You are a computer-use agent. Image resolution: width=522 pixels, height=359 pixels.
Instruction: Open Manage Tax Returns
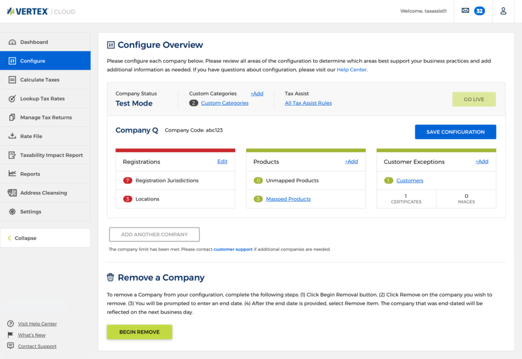point(45,117)
